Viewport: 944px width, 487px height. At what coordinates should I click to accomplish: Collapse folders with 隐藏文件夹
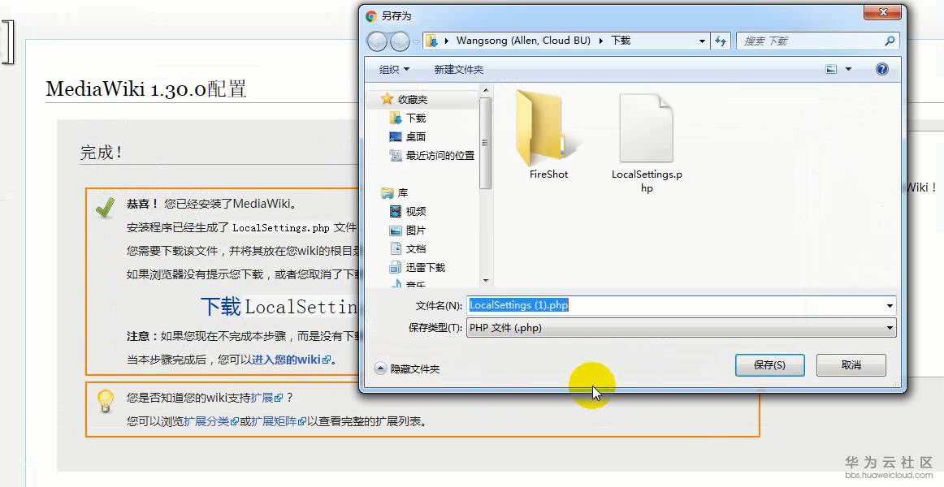coord(408,368)
